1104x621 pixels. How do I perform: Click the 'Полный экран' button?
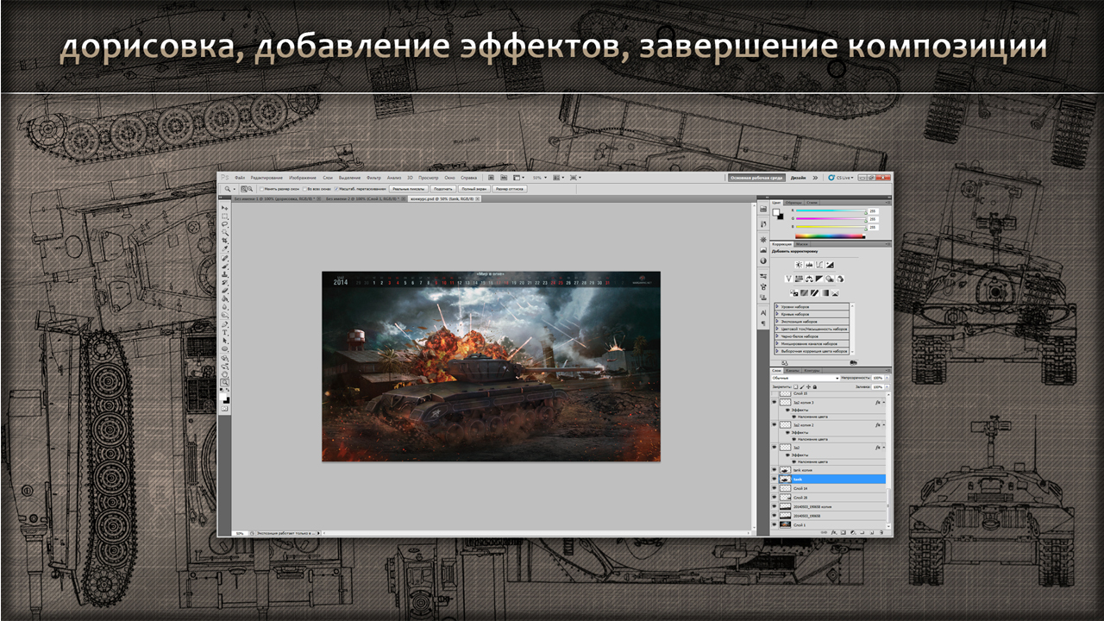coord(474,189)
